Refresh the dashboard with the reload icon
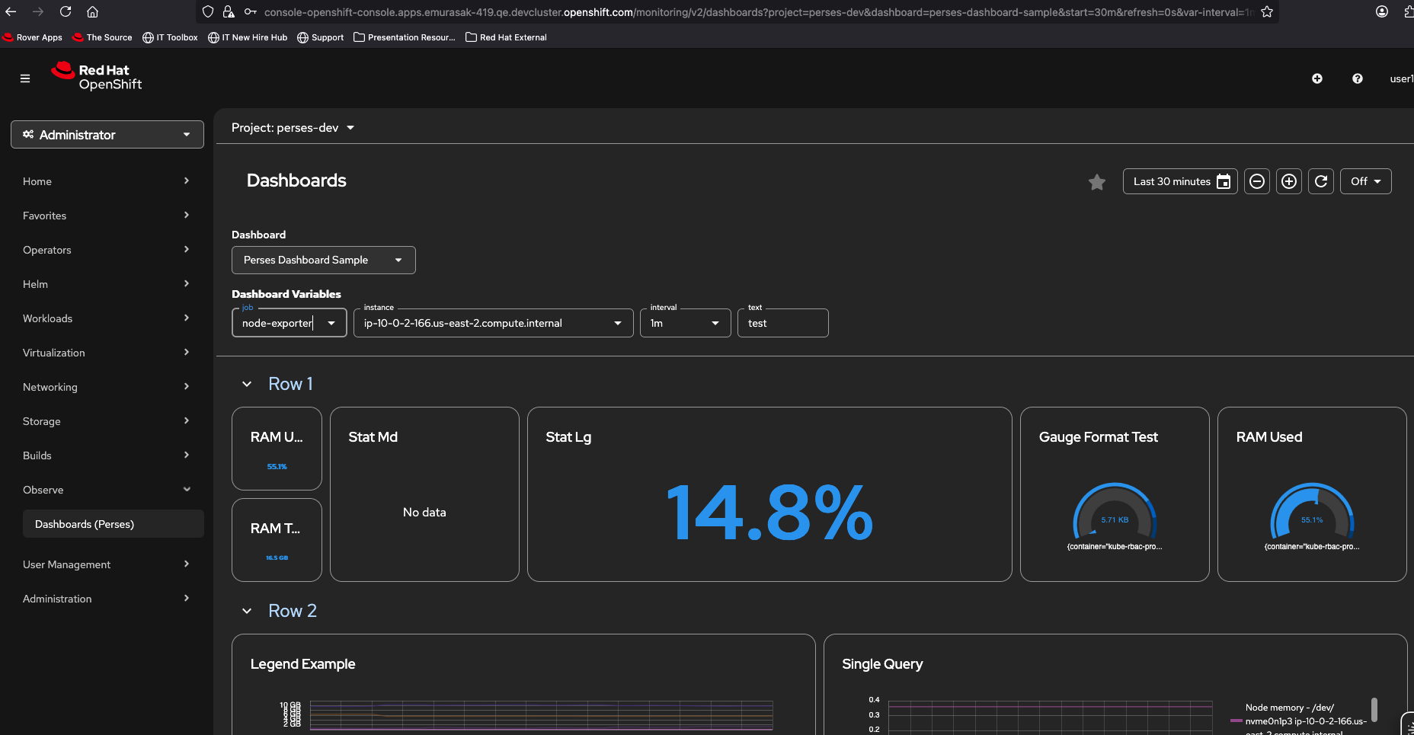This screenshot has width=1414, height=735. click(x=1321, y=181)
